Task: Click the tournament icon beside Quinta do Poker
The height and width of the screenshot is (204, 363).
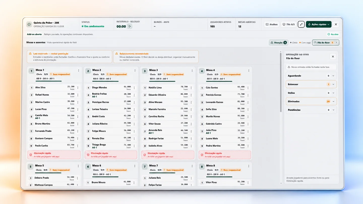Action: tap(29, 24)
